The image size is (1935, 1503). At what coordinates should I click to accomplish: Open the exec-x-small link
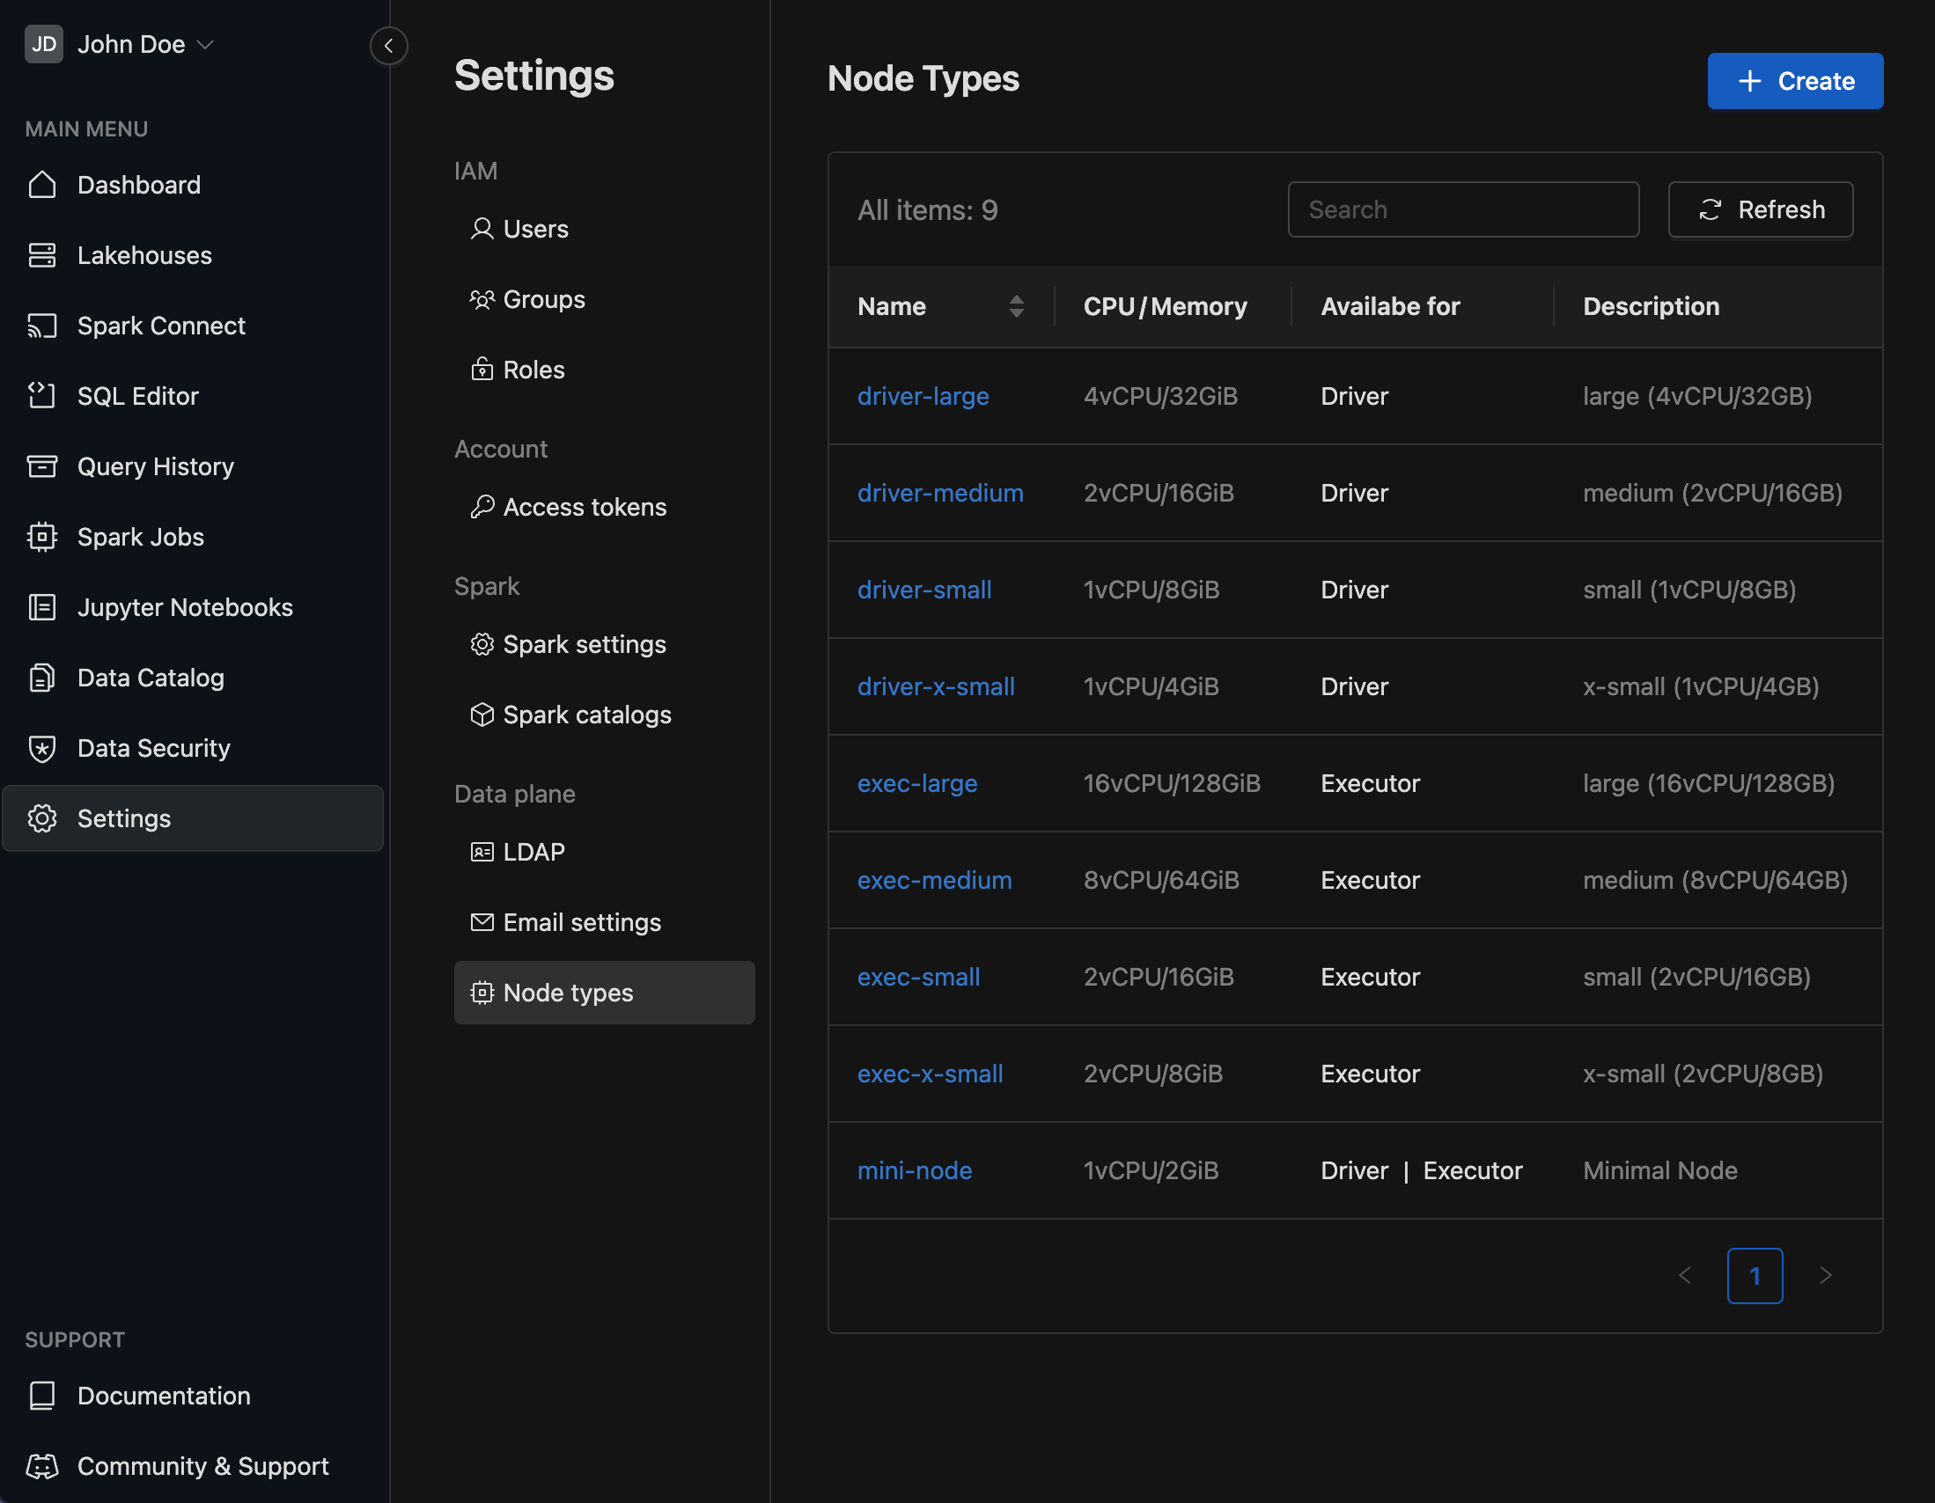pyautogui.click(x=930, y=1074)
